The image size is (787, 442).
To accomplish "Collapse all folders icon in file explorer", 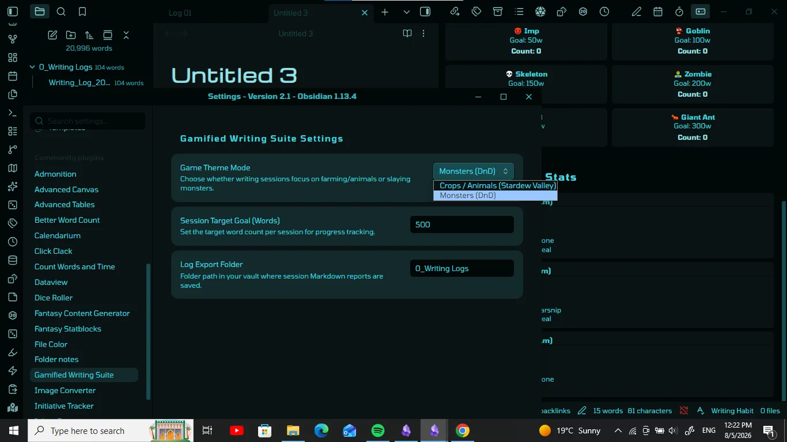I will tap(126, 35).
